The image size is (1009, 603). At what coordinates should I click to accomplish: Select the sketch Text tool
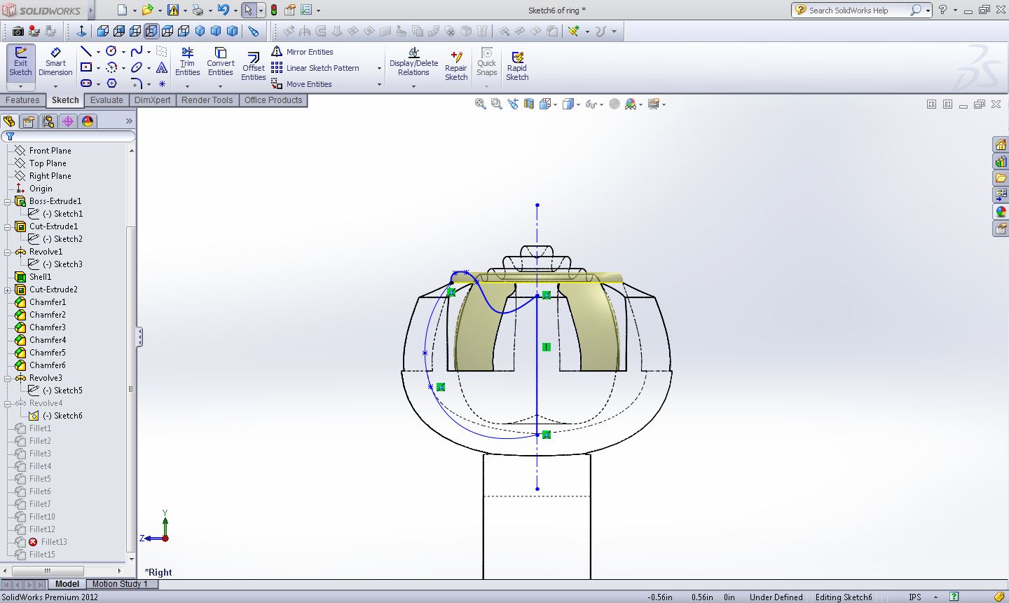[x=162, y=67]
